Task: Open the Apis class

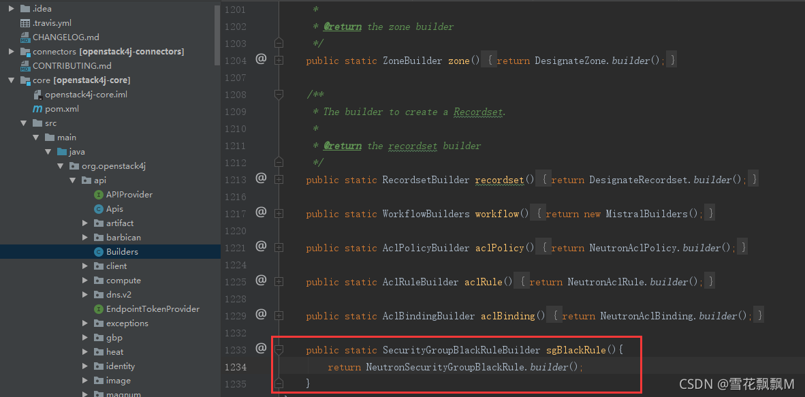Action: tap(114, 209)
